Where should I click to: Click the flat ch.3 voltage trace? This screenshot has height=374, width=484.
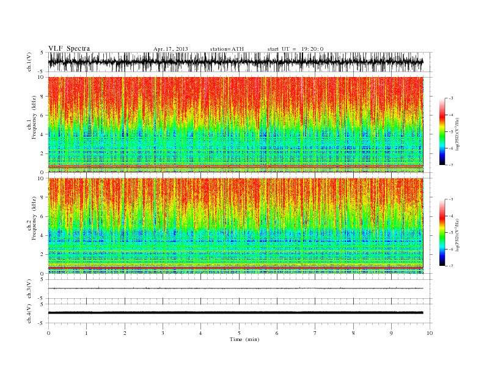click(235, 288)
